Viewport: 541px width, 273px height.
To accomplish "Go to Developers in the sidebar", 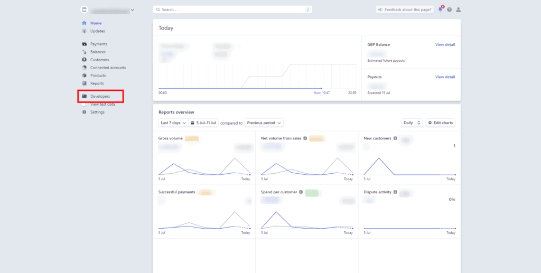I will coord(100,96).
